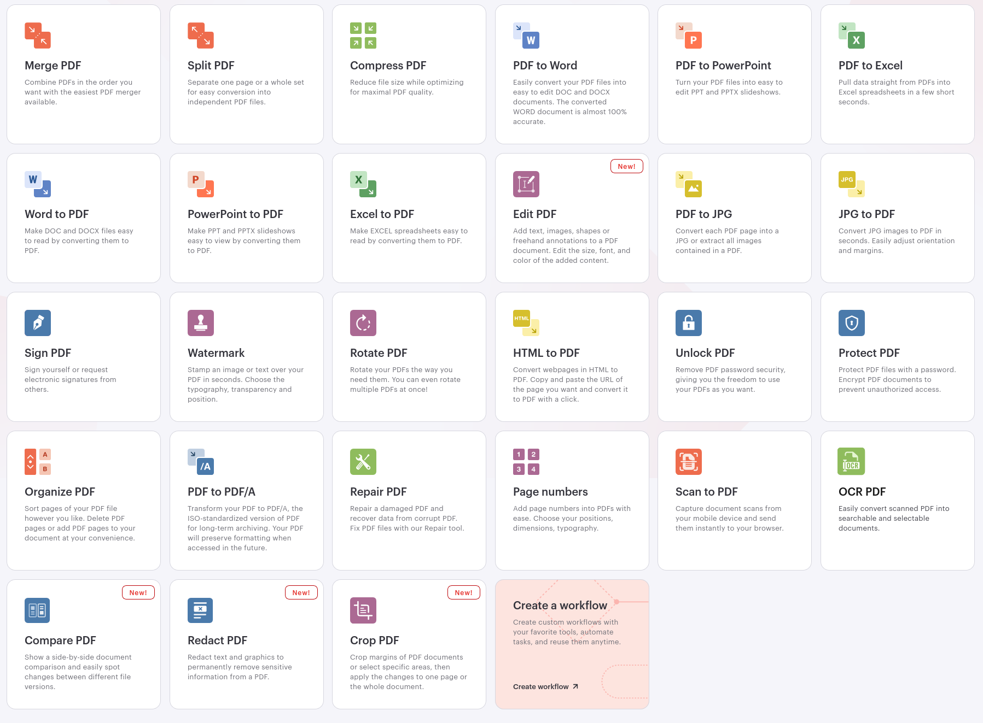Screen dimensions: 983x723
Task: Open the Crop PDF icon
Action: [363, 610]
